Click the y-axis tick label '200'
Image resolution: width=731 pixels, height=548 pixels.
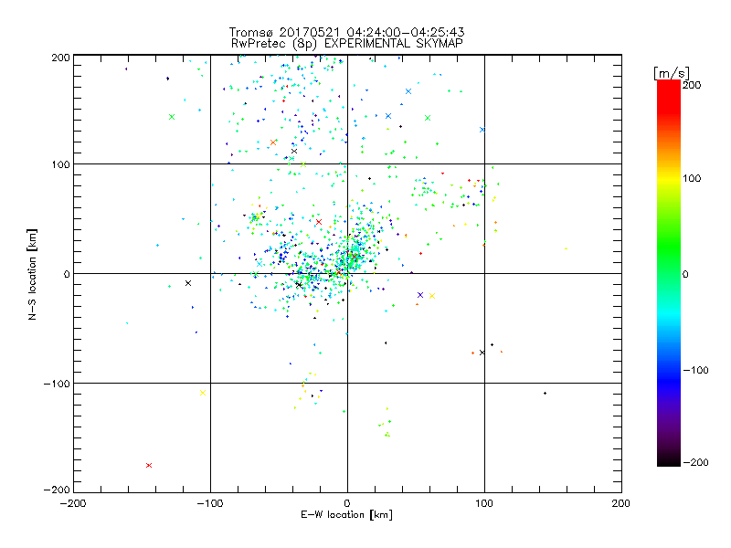click(60, 58)
